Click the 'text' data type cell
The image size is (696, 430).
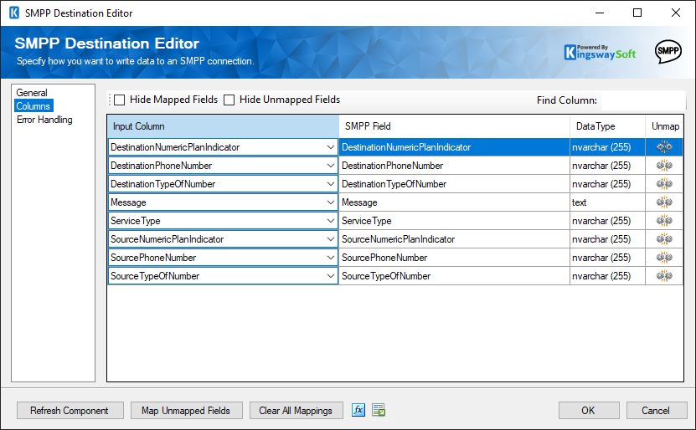click(x=607, y=202)
